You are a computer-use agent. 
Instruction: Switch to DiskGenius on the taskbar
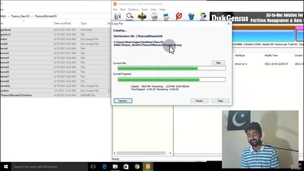pyautogui.click(x=148, y=167)
